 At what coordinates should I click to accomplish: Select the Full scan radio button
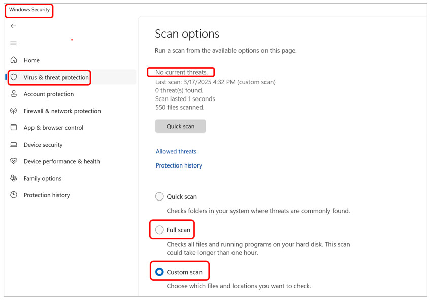tap(159, 230)
